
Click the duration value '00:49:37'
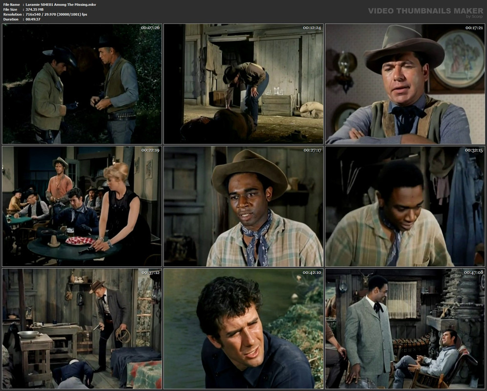33,19
